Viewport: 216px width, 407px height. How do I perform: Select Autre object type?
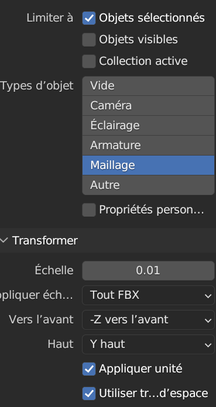[x=149, y=185]
